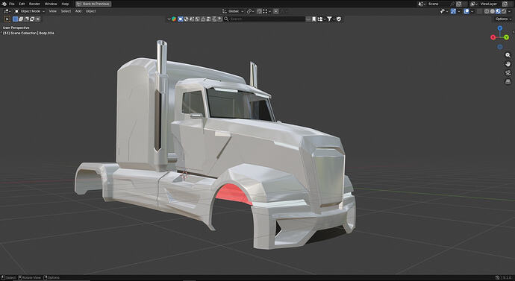Expand the Global transform orientation dropdown
Image resolution: width=515 pixels, height=281 pixels.
point(233,11)
